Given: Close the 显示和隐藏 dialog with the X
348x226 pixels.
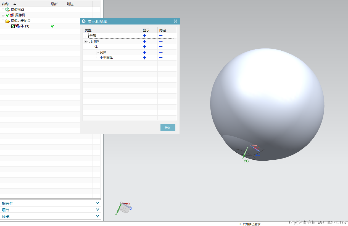Looking at the screenshot, I should pos(175,21).
